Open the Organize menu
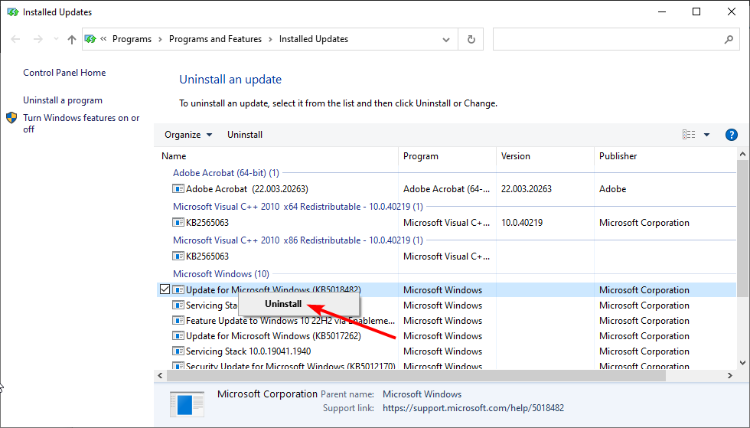 [188, 135]
